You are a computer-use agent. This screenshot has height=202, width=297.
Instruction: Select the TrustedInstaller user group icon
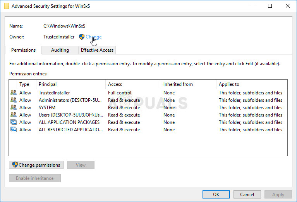click(x=14, y=92)
